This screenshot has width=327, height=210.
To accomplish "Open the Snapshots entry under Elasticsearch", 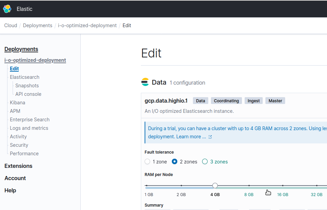I will point(27,86).
